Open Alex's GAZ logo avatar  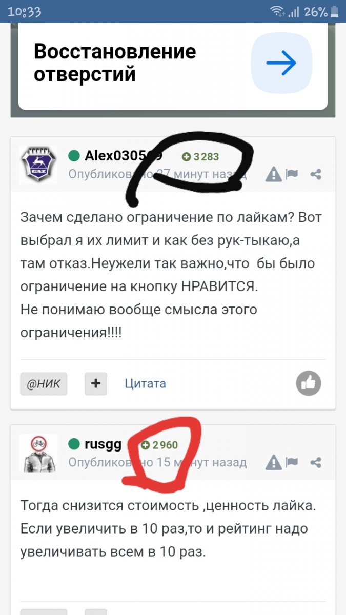38,165
